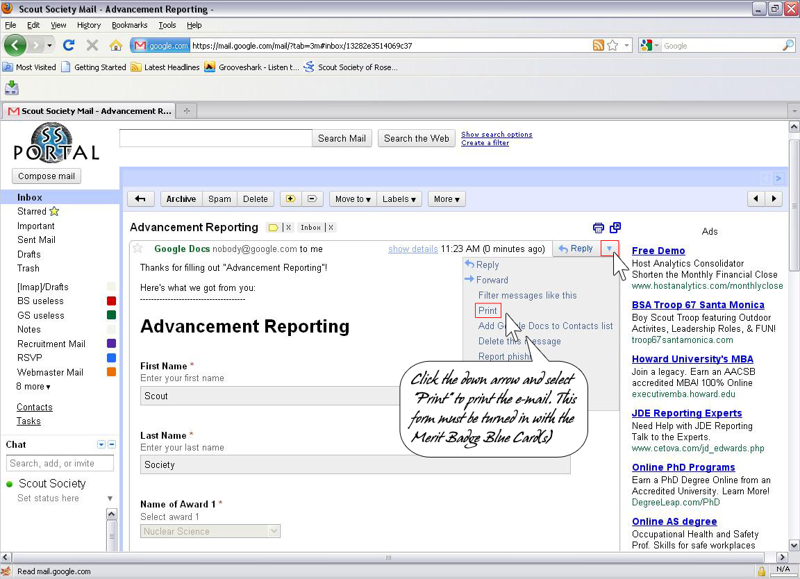Image resolution: width=800 pixels, height=579 pixels.
Task: Click the Search the Web button
Action: coord(417,138)
